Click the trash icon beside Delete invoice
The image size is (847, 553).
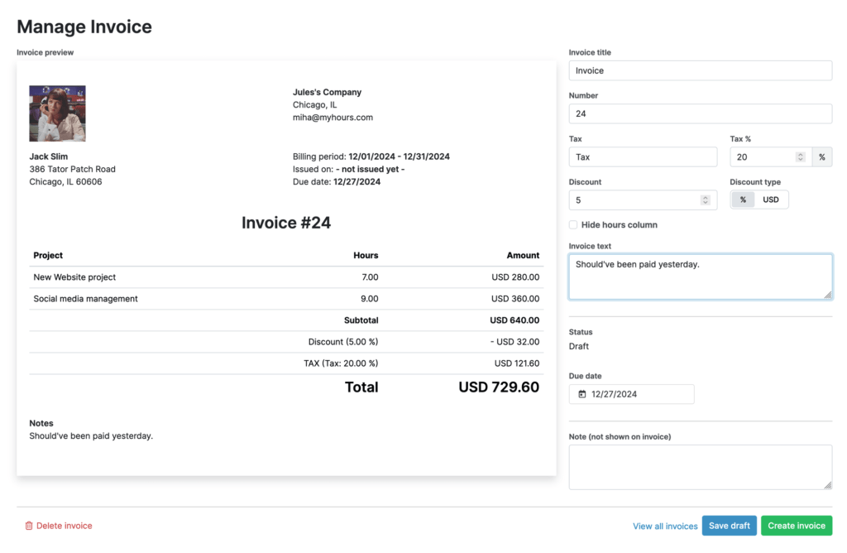coord(29,526)
